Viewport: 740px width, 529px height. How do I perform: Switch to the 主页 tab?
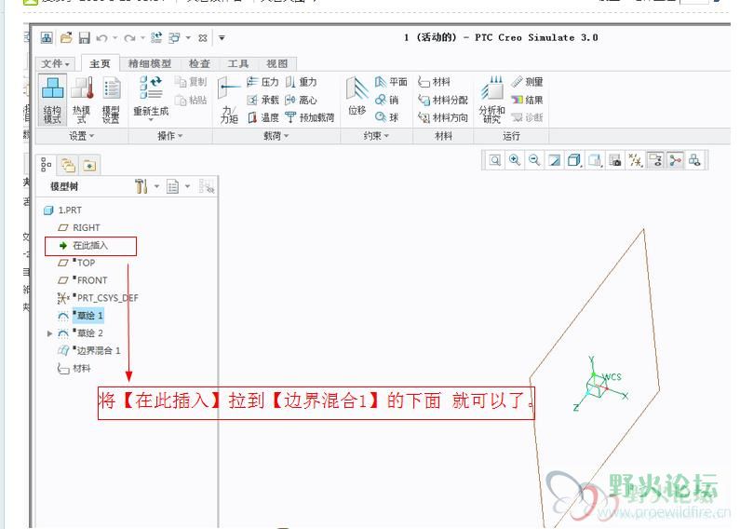(100, 63)
